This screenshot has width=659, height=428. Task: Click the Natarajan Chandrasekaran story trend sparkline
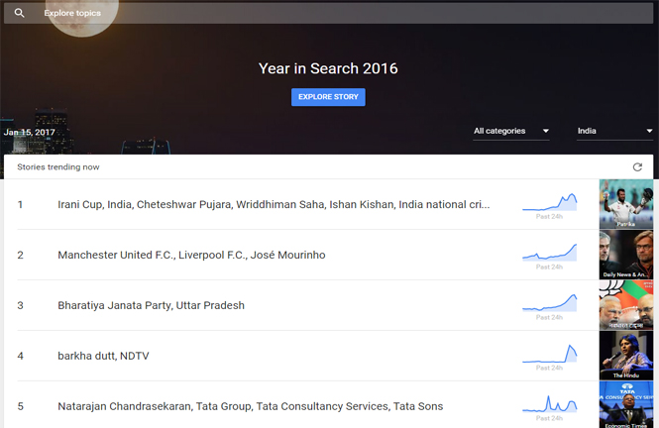(x=549, y=403)
